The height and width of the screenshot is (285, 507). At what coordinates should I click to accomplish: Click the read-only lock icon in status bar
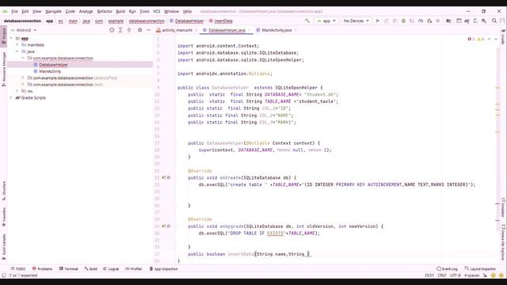pyautogui.click(x=485, y=275)
